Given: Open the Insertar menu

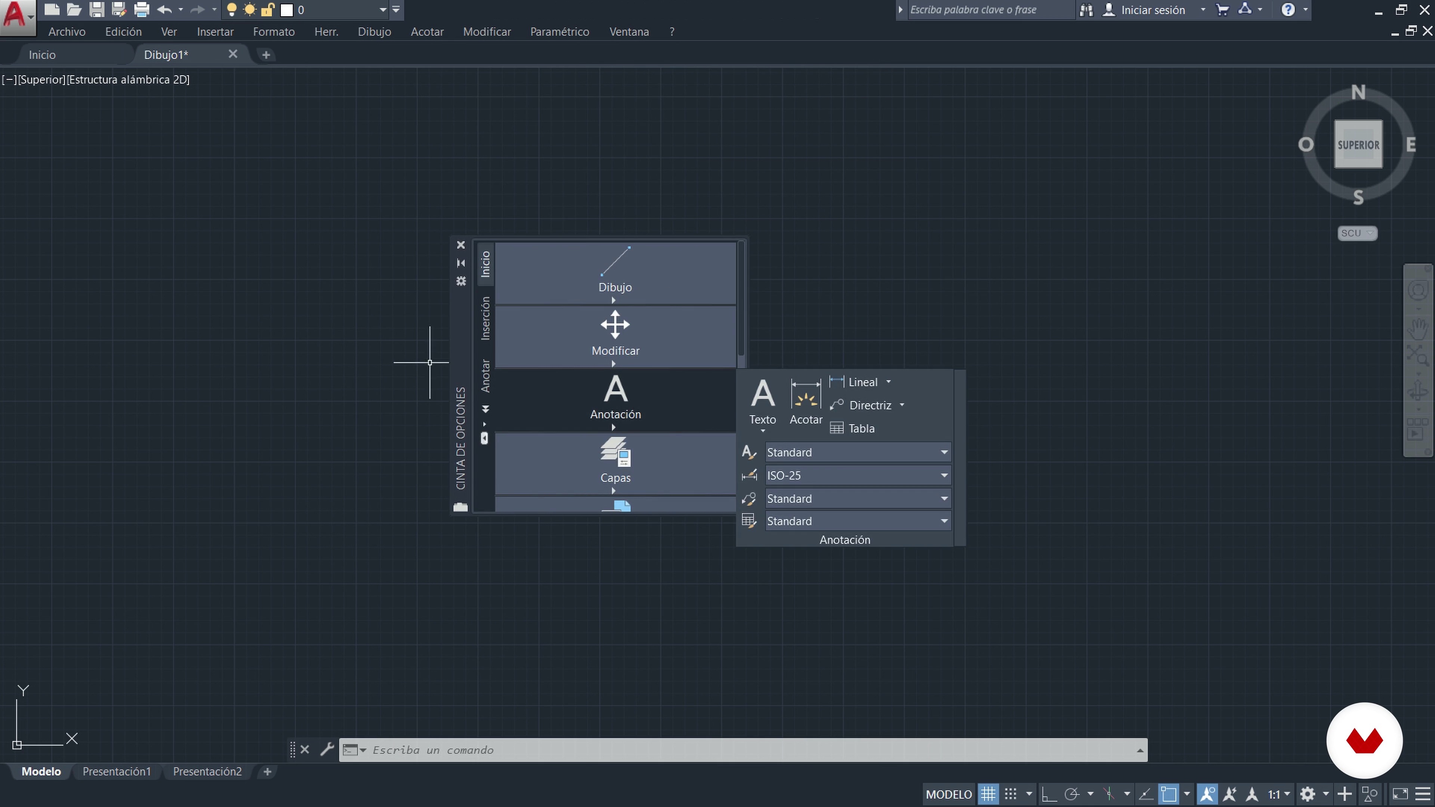Looking at the screenshot, I should [215, 32].
